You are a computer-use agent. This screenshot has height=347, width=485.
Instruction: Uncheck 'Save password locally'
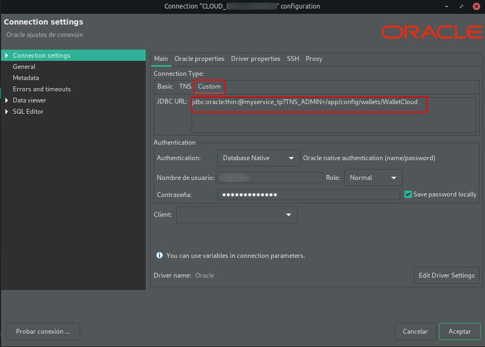(408, 194)
